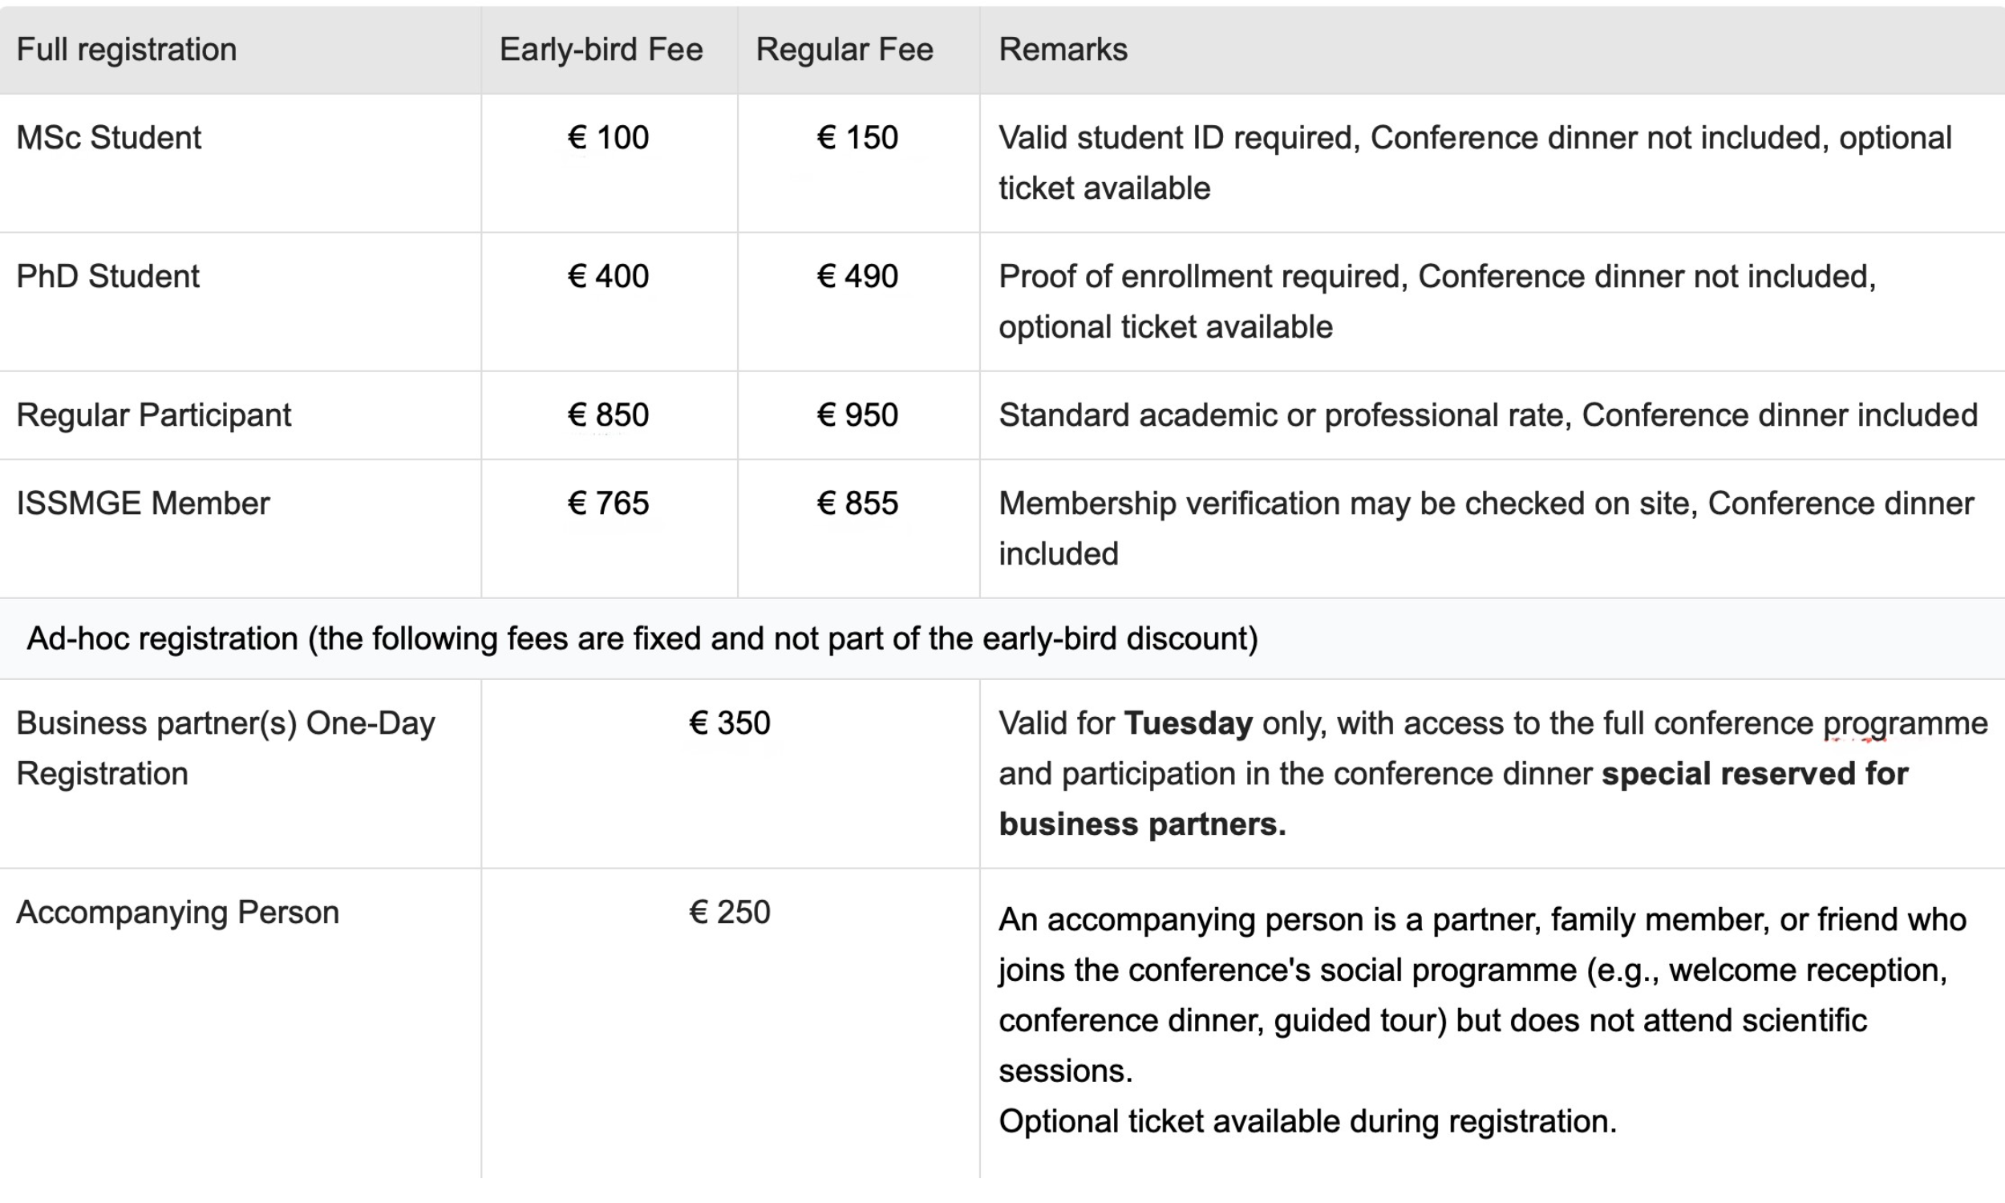Click the € 850 early-bird fee

608,415
